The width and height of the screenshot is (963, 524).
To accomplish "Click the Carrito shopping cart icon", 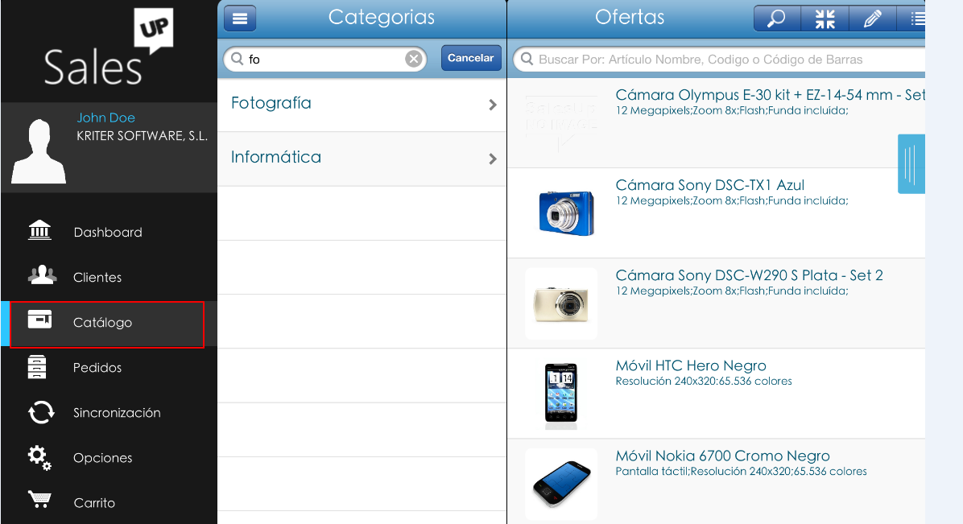I will tap(40, 499).
